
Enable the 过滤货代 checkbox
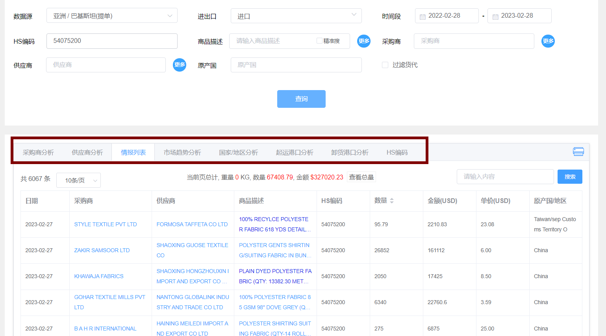tap(385, 65)
